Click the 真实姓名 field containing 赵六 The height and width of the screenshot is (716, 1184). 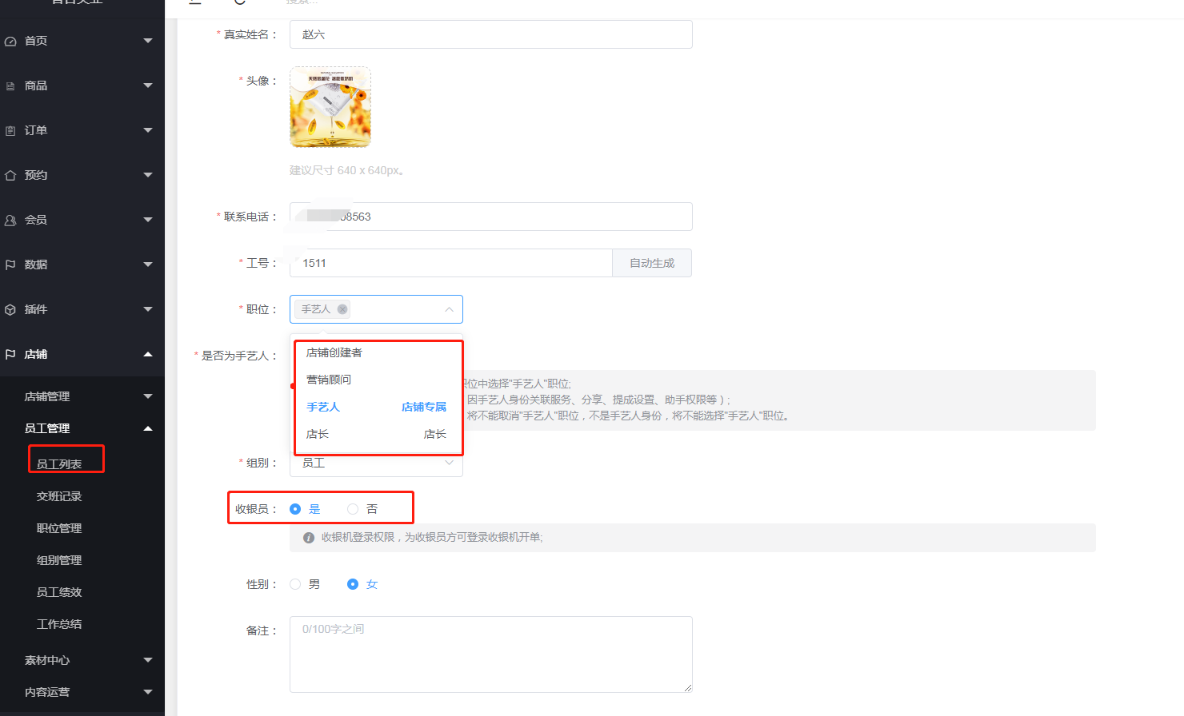point(491,34)
